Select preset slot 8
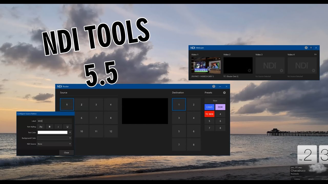 [220, 128]
